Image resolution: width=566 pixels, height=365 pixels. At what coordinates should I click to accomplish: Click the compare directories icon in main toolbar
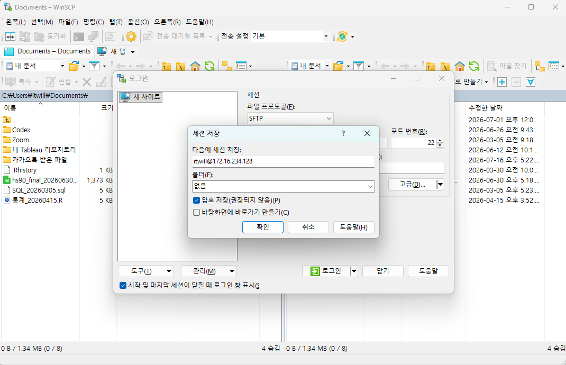[x=10, y=36]
